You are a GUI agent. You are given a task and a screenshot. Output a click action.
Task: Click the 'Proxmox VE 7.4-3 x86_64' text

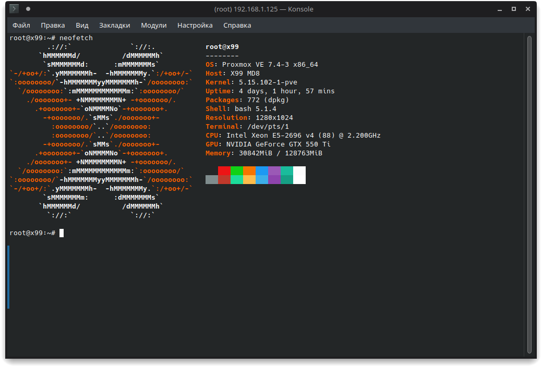coord(270,65)
